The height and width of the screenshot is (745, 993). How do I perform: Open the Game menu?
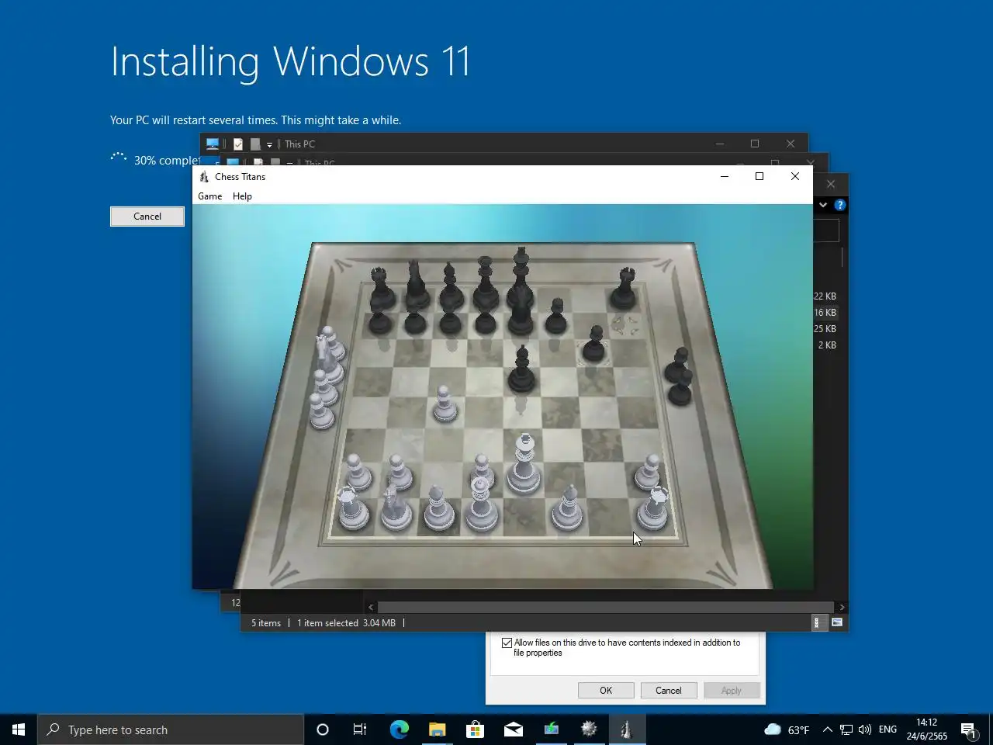[210, 196]
